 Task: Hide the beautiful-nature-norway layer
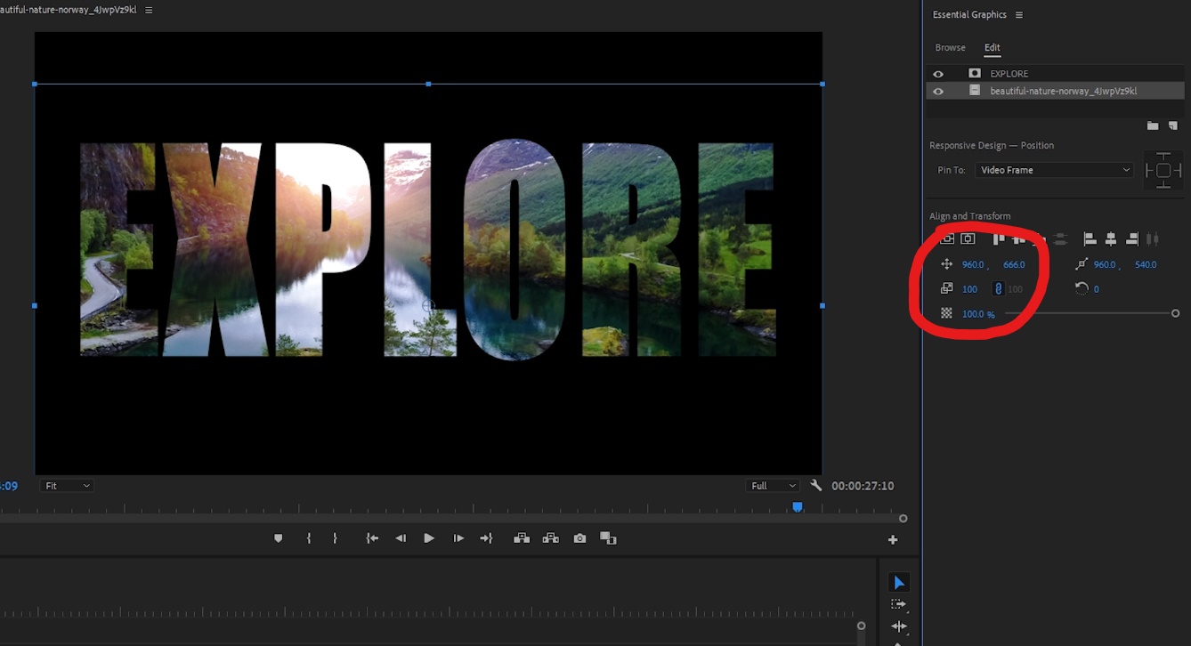tap(938, 91)
